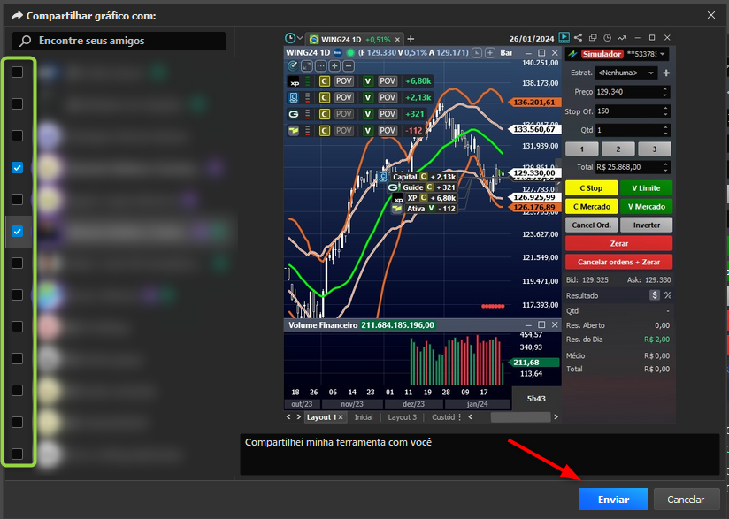Image resolution: width=729 pixels, height=519 pixels.
Task: Click the plus-box icon before Bar label
Action: [x=490, y=52]
